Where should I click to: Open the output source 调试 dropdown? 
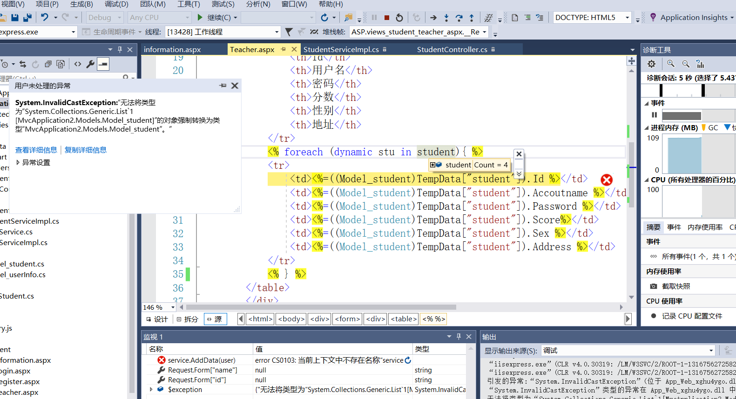coord(711,351)
